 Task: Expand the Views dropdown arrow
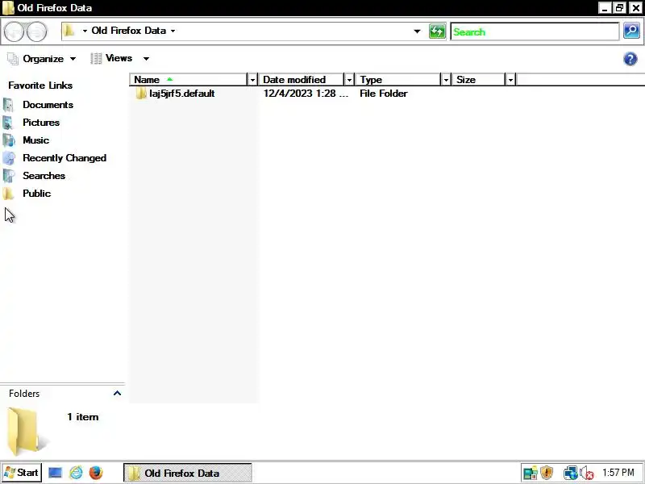[146, 58]
